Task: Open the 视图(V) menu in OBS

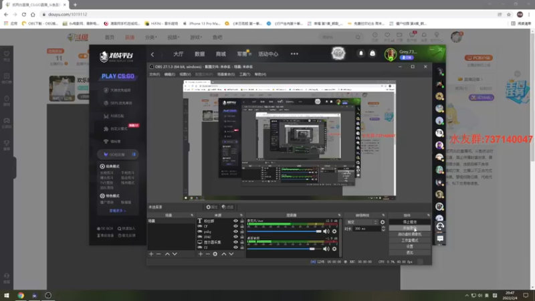Action: coord(185,74)
